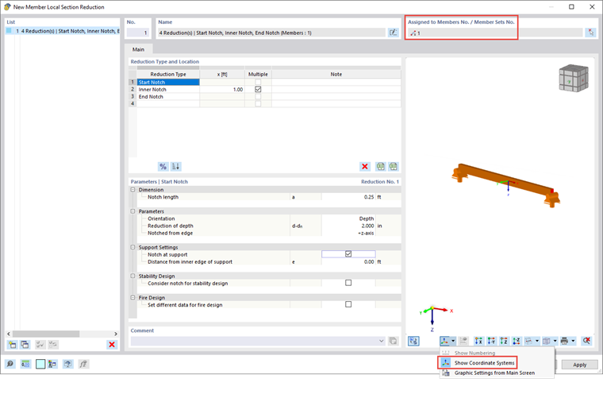Click the color assignment icon at bottom
Viewport: 603px width, 398px height.
(52, 364)
